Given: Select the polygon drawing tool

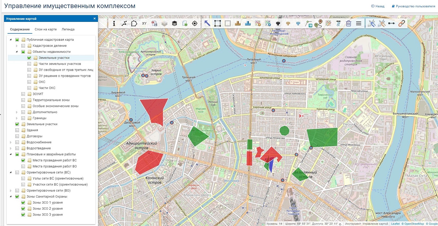Looking at the screenshot, I should pyautogui.click(x=134, y=23).
